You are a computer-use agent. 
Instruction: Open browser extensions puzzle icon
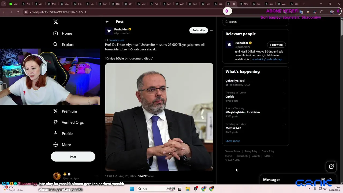pyautogui.click(x=322, y=12)
